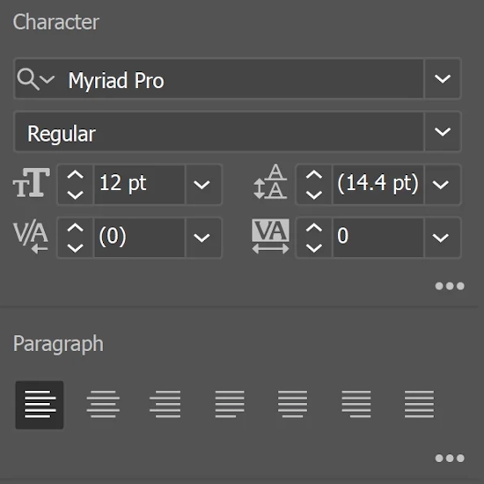Image resolution: width=484 pixels, height=484 pixels.
Task: Open more options in the Character section
Action: click(450, 286)
